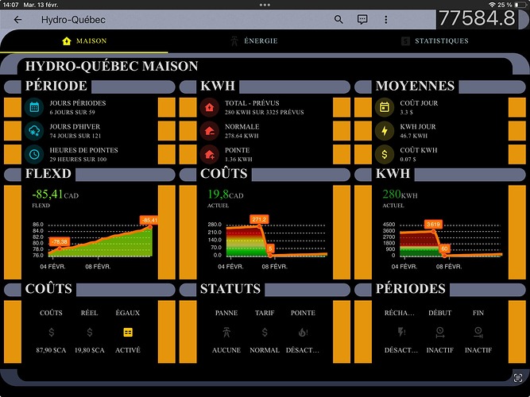Select the 271,2 data point label
Image resolution: width=530 pixels, height=397 pixels.
(259, 220)
